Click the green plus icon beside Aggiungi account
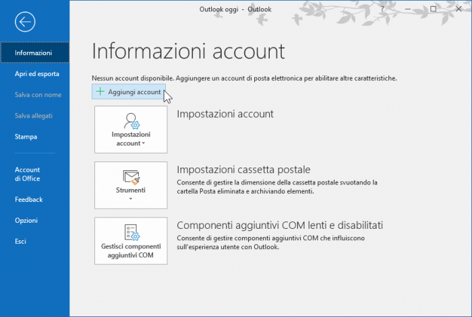Viewport: 472px width, 317px height. (100, 92)
